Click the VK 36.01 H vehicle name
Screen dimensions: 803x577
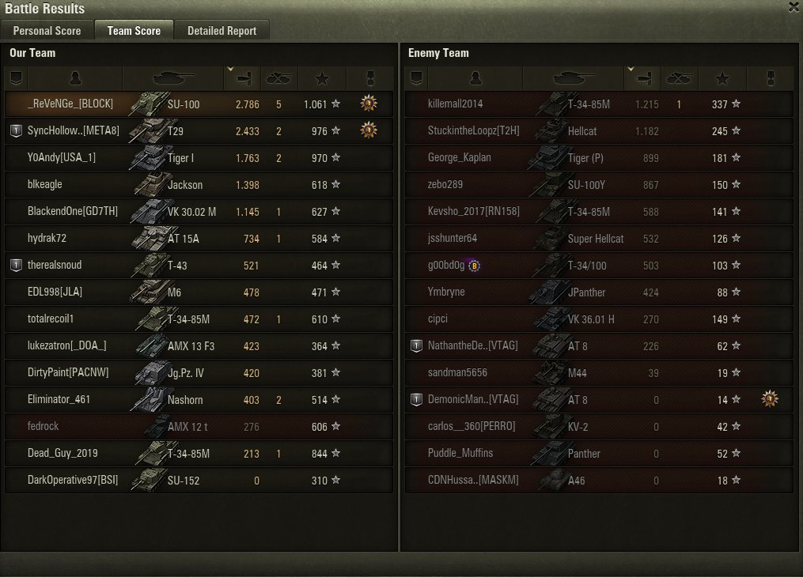(x=591, y=319)
